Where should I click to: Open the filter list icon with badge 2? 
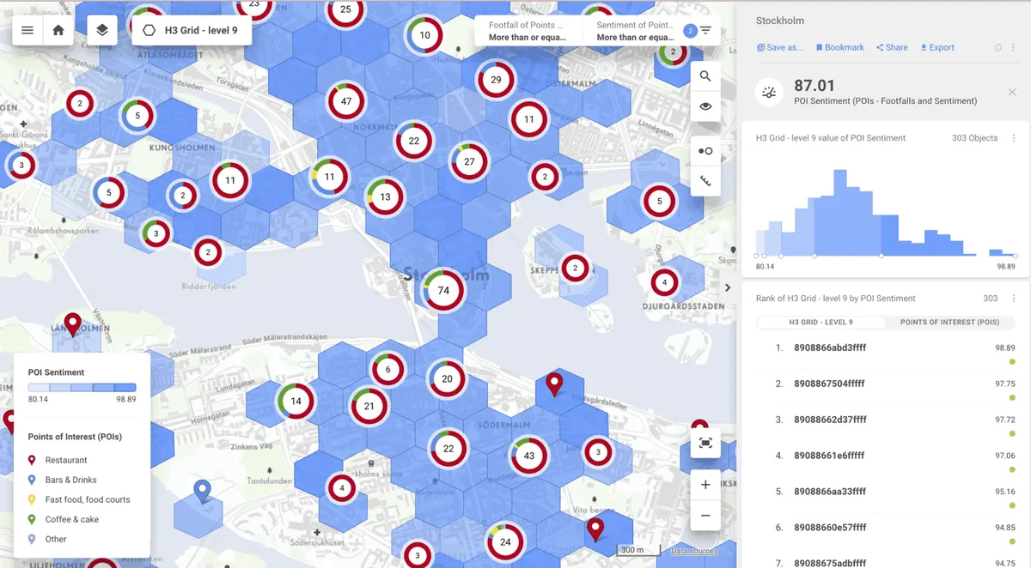705,31
